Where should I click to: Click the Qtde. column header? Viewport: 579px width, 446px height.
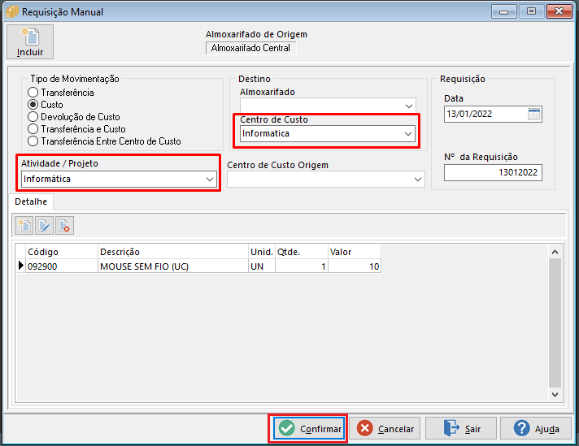point(302,252)
